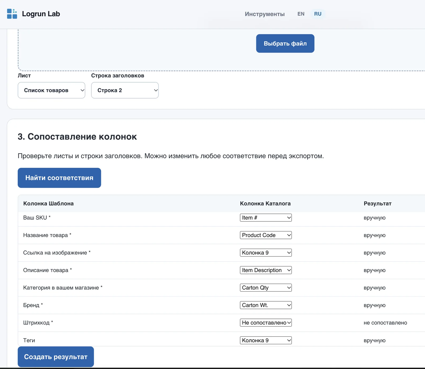The height and width of the screenshot is (369, 425).
Task: Open catalog dropdown for Бренд row
Action: (266, 305)
